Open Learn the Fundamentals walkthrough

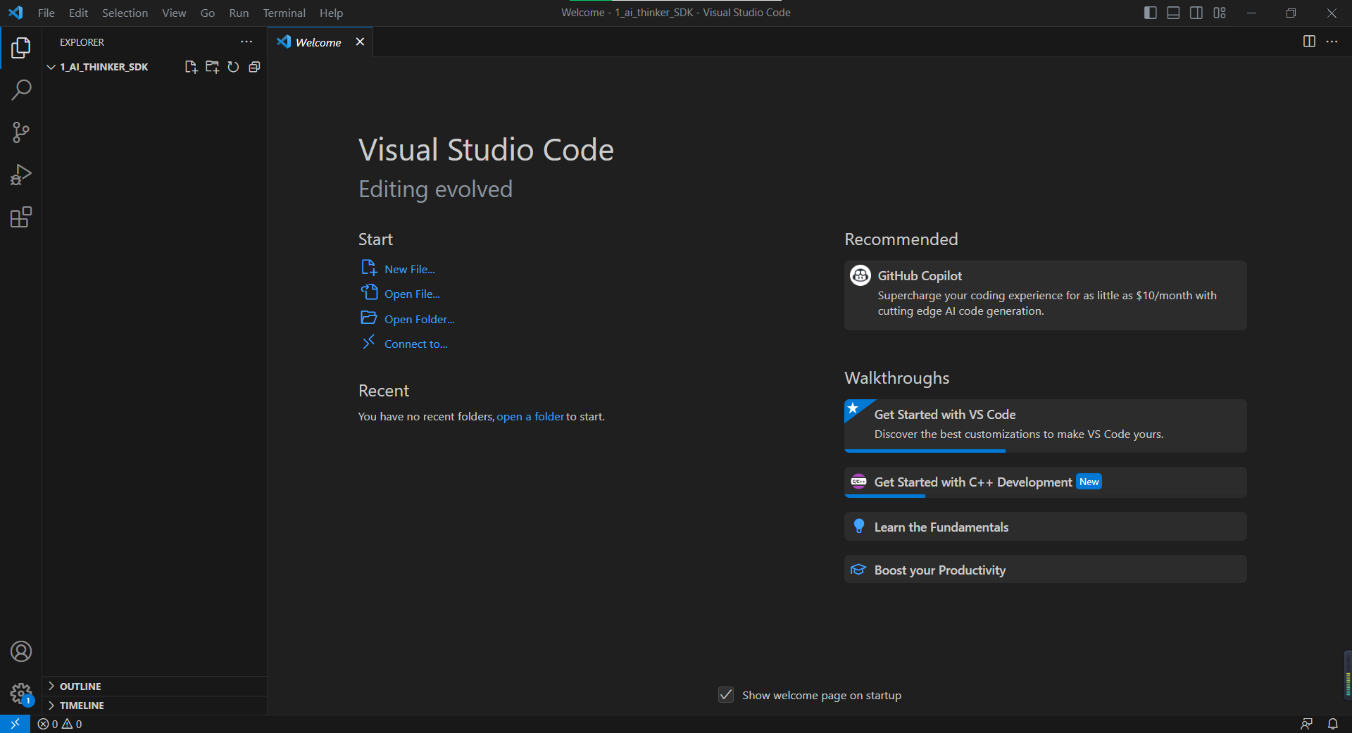click(x=1045, y=527)
